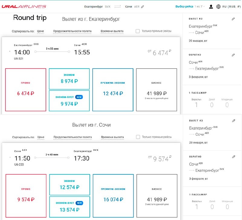This screenshot has height=220, width=242.
Task: Click the globe language icon
Action: pos(218,6)
